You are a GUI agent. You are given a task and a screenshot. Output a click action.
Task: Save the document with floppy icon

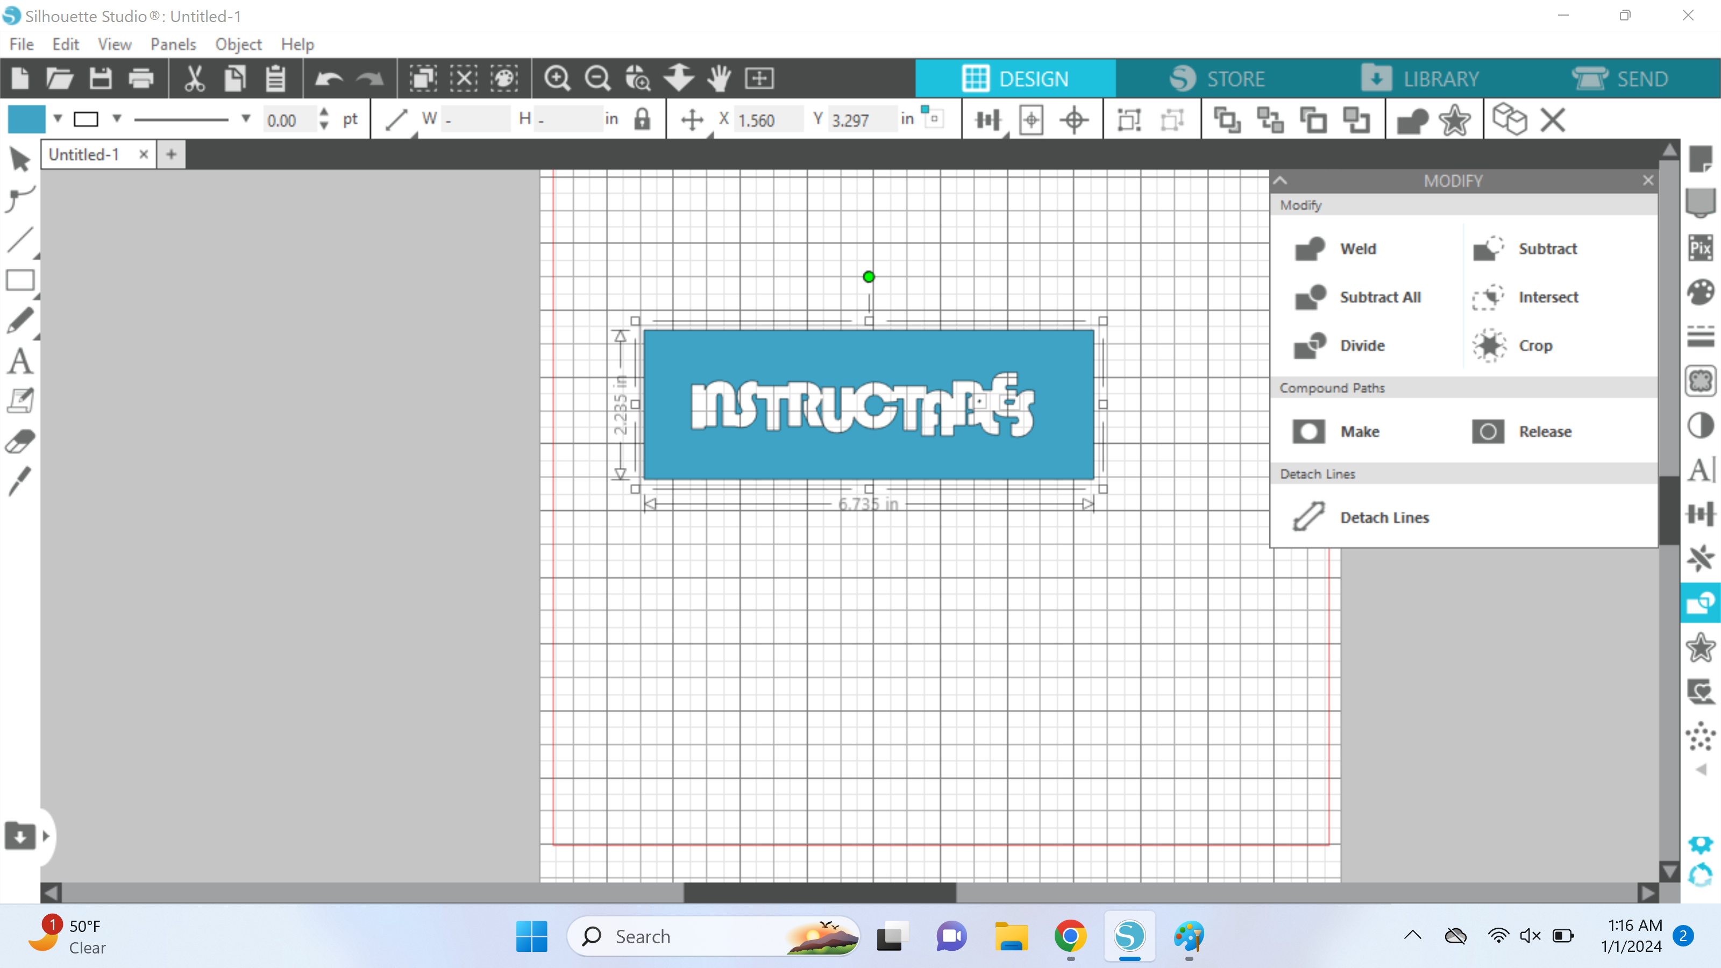pos(101,79)
